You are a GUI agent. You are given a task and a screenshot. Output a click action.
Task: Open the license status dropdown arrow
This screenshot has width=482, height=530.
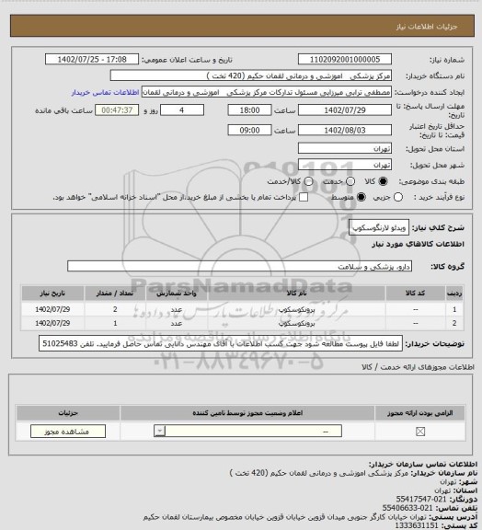tap(159, 431)
